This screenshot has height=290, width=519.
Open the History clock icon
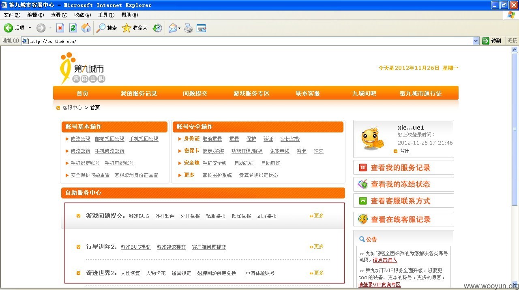point(157,28)
